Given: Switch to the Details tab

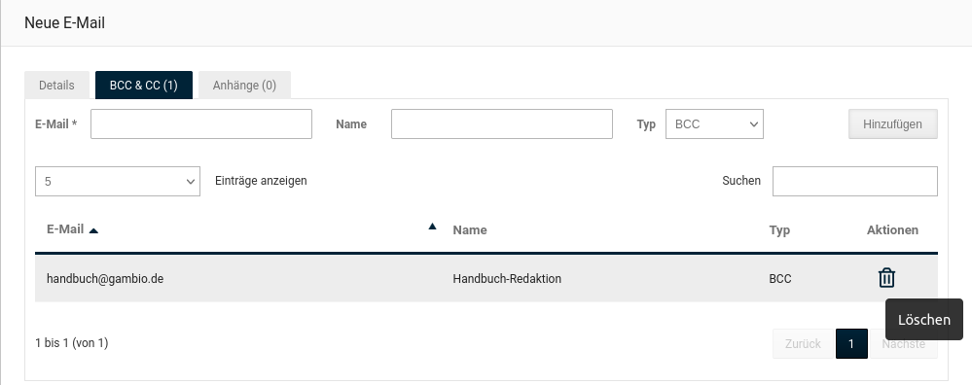Looking at the screenshot, I should pyautogui.click(x=56, y=86).
